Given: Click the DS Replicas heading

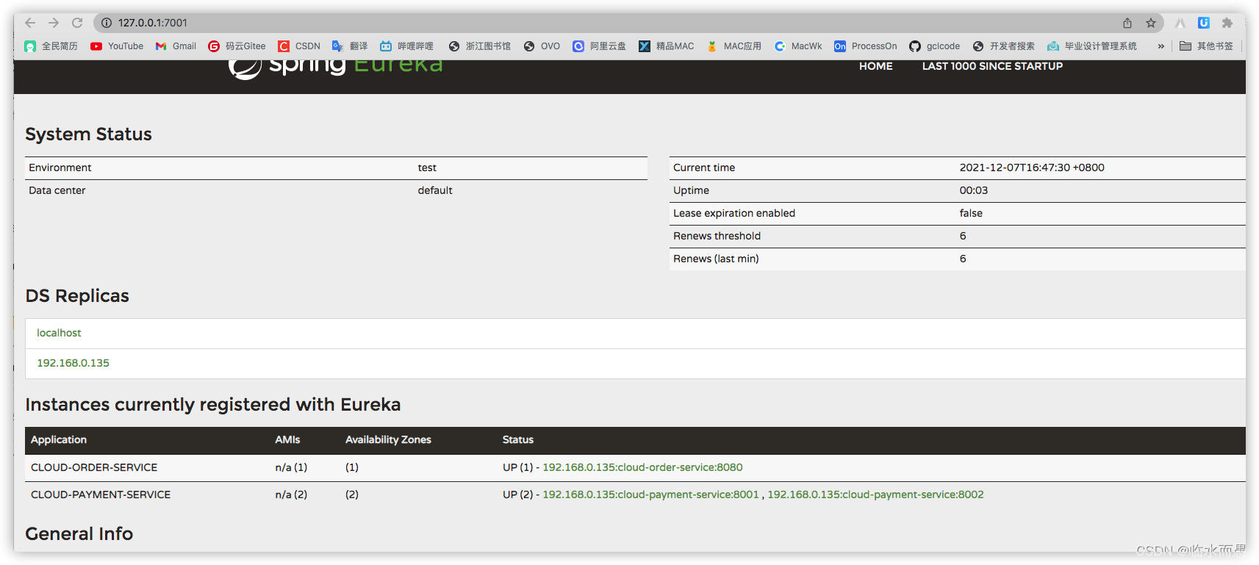Looking at the screenshot, I should (x=77, y=295).
